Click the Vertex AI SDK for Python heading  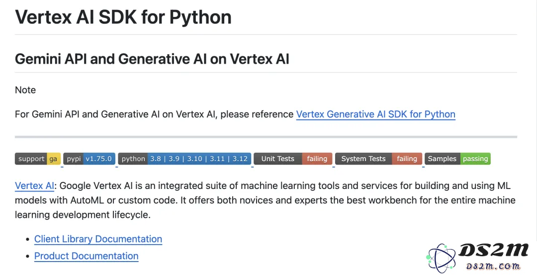123,17
